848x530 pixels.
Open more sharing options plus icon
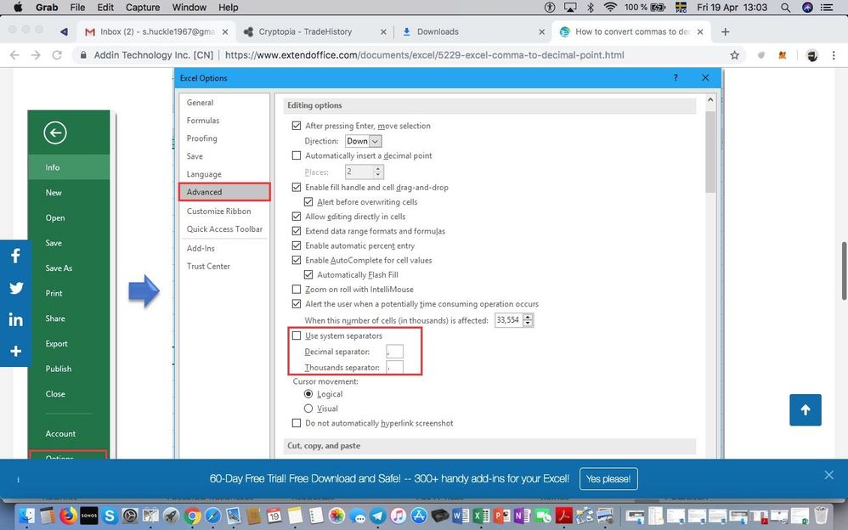coord(15,351)
